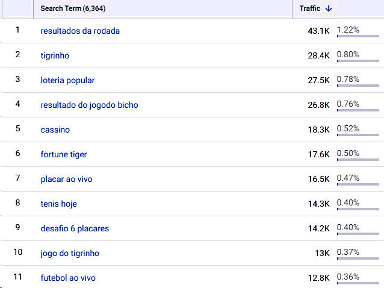Click the Traffic sort descending arrow
384x288 pixels.
(x=328, y=8)
